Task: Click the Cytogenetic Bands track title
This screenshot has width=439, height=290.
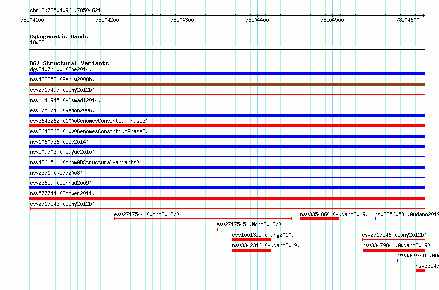Action: click(x=59, y=36)
